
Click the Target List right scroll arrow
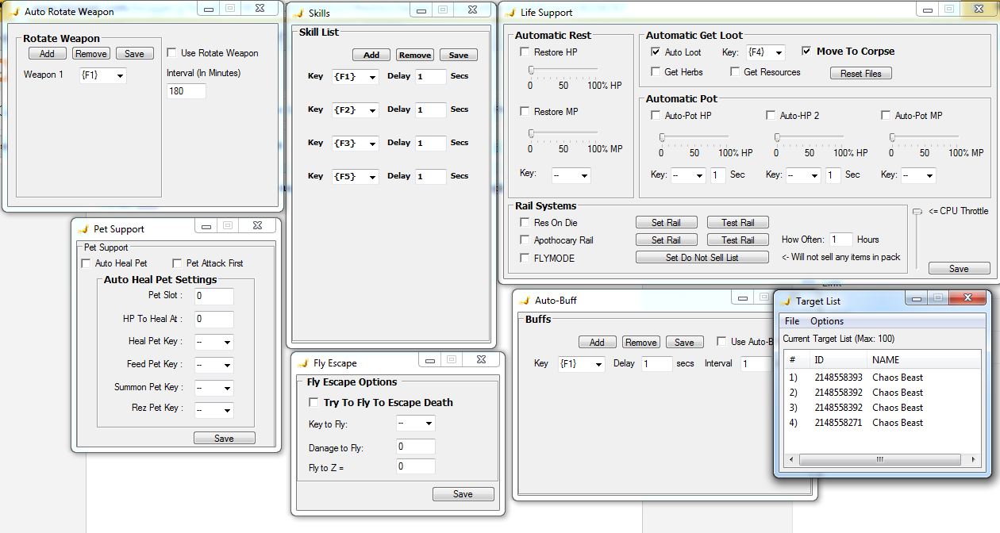coord(973,458)
